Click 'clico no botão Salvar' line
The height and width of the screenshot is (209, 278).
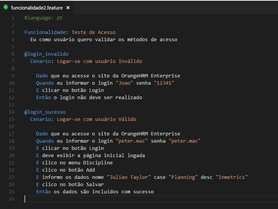pyautogui.click(x=73, y=185)
